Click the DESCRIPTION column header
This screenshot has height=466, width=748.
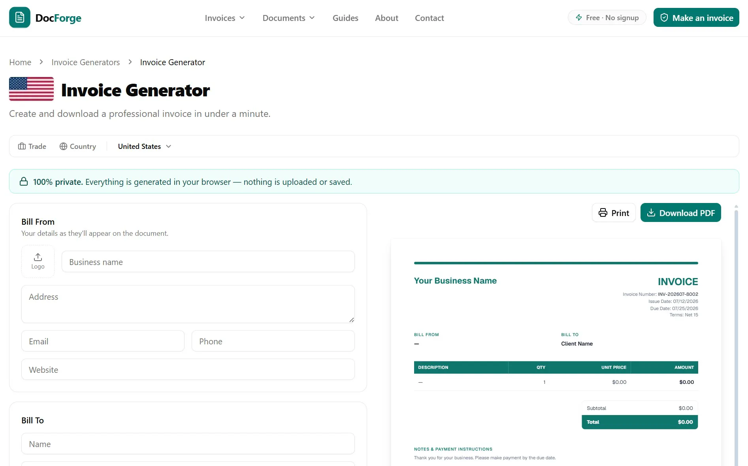click(x=433, y=367)
